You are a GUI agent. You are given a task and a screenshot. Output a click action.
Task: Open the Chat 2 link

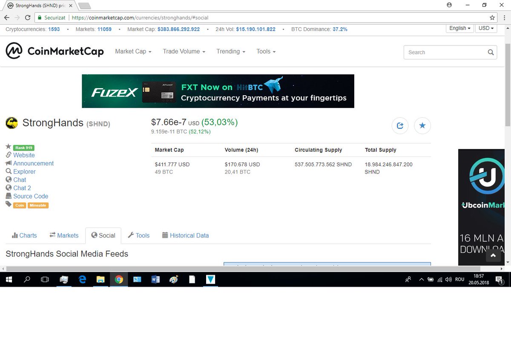22,188
